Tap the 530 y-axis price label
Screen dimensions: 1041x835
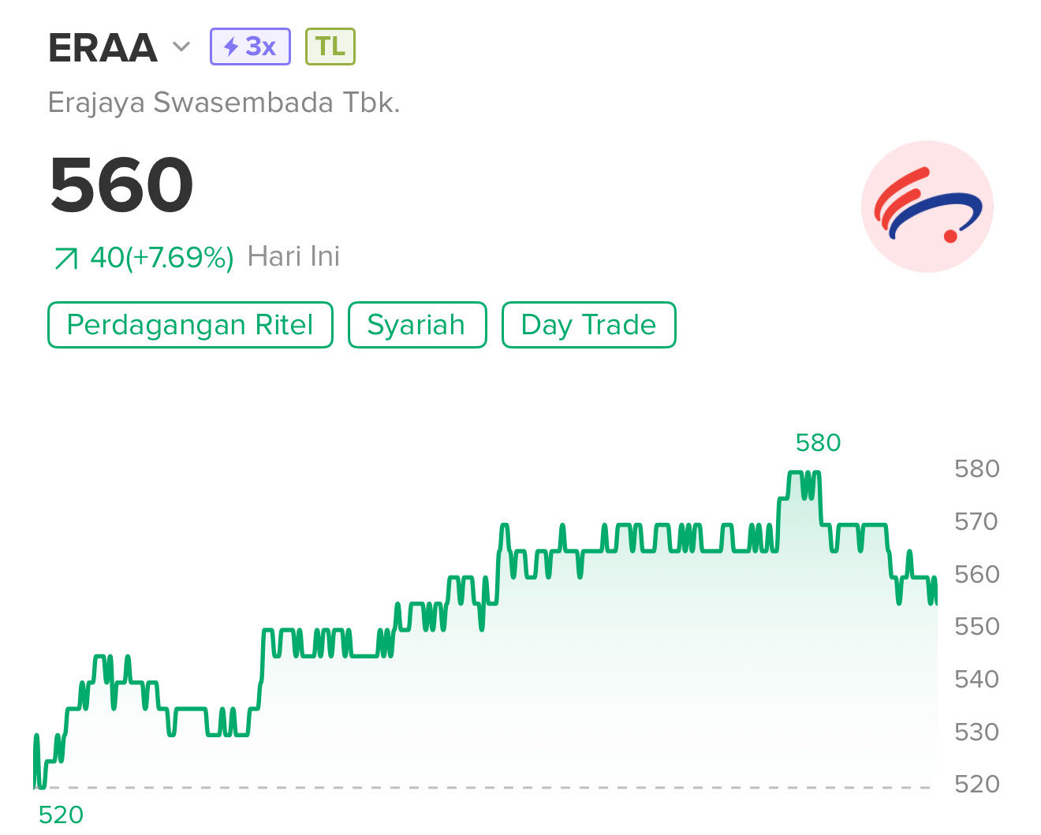click(x=976, y=732)
